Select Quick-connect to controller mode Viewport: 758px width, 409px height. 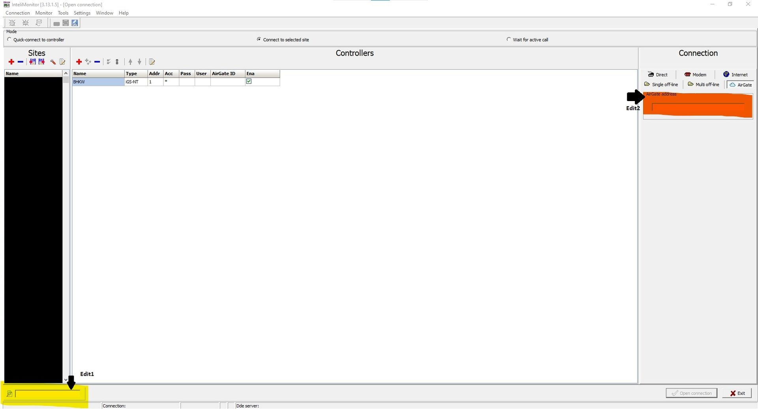coord(9,39)
